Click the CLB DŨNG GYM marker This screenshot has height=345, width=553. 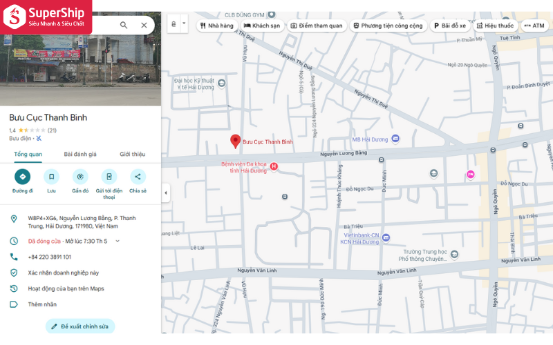coord(271,14)
